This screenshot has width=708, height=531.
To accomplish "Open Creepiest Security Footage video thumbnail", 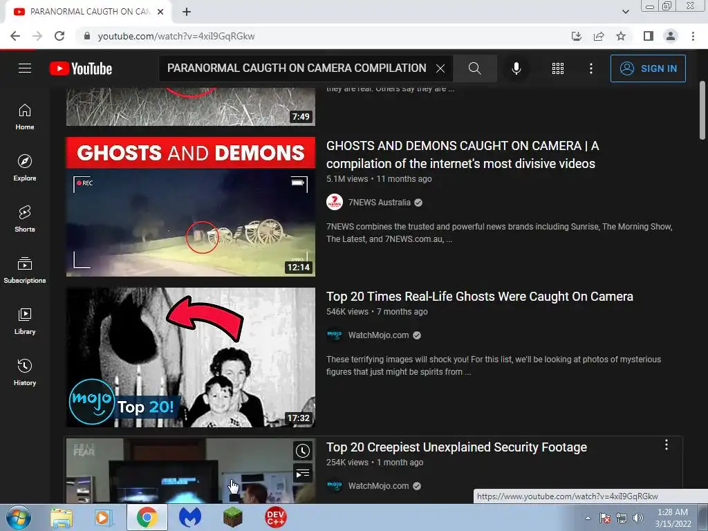I will (x=191, y=471).
